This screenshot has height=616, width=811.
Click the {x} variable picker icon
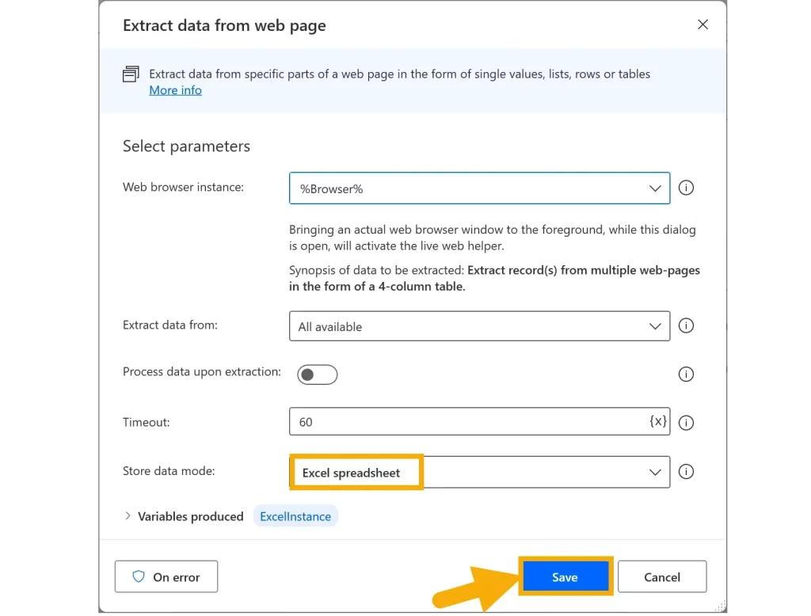click(658, 421)
